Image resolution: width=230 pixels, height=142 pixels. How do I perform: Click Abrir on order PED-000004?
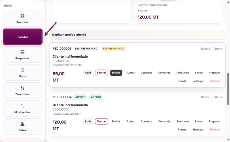point(88,122)
